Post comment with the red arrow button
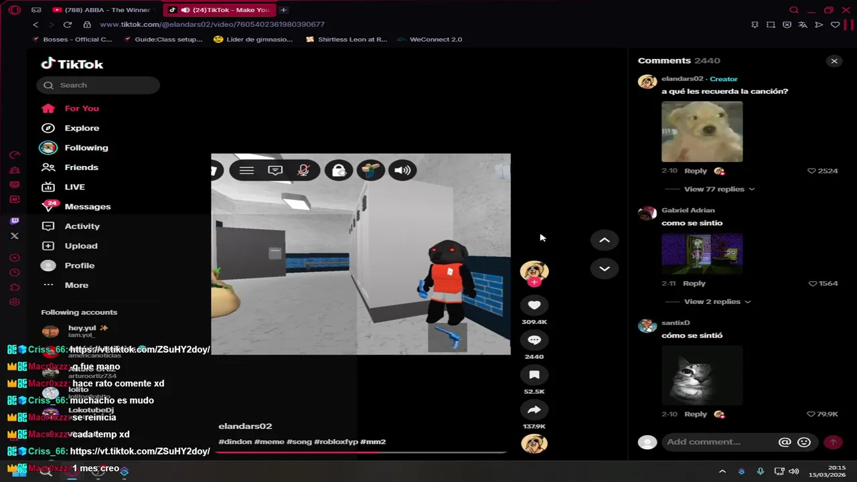This screenshot has width=857, height=482. pyautogui.click(x=833, y=442)
